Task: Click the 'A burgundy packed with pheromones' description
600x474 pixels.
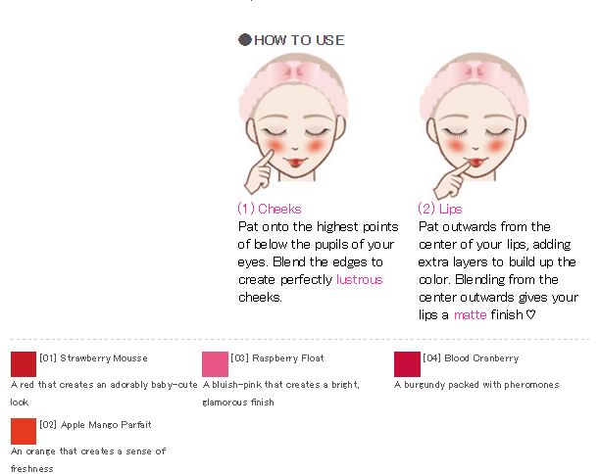Action: pyautogui.click(x=476, y=385)
